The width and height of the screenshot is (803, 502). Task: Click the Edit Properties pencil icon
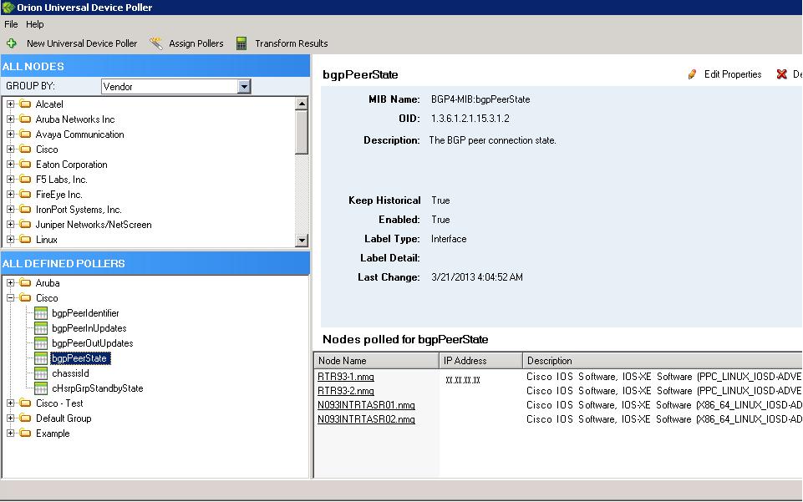(692, 74)
